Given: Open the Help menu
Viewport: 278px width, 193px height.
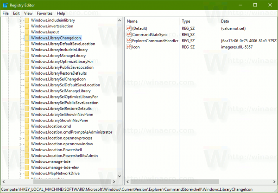Looking at the screenshot, I should (x=61, y=13).
